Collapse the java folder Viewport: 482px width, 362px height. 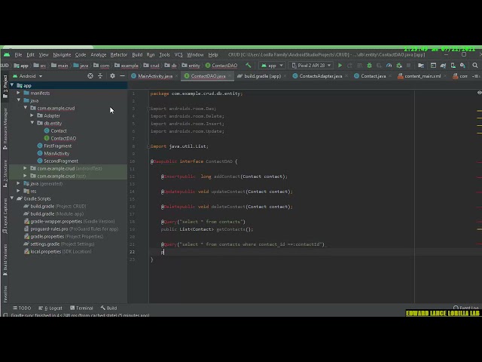19,100
